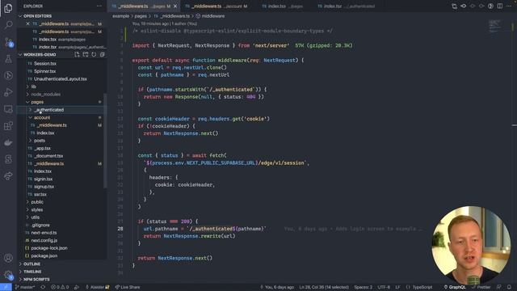This screenshot has height=291, width=517.
Task: Click the split editor icon at top right
Action: click(500, 6)
